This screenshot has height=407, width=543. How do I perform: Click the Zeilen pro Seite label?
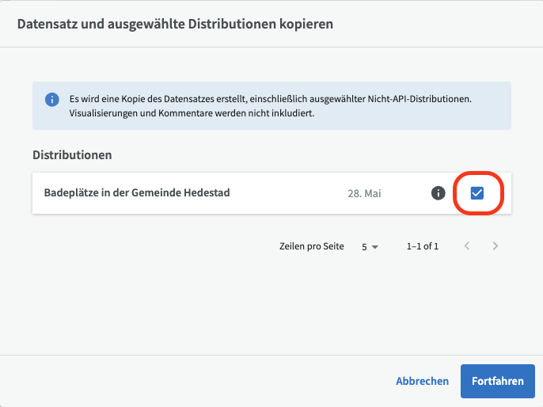tap(312, 246)
